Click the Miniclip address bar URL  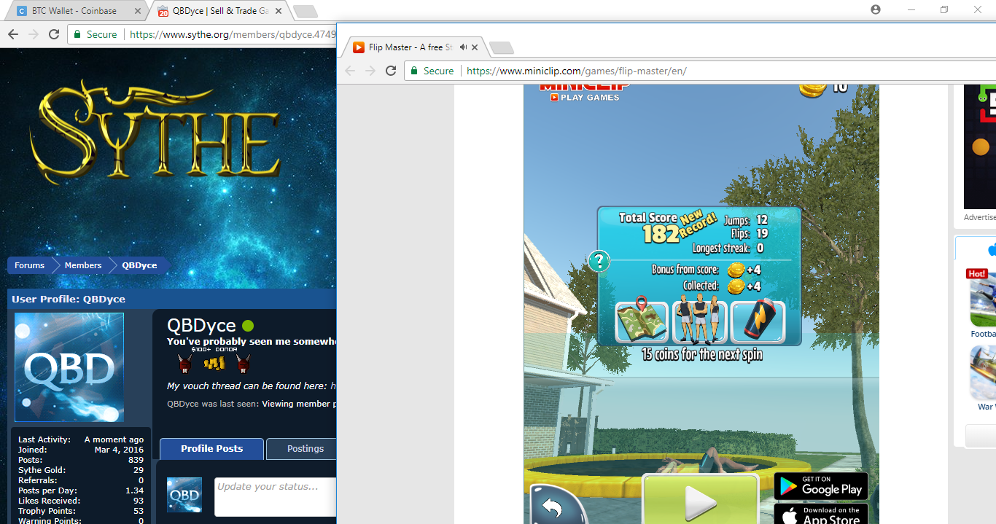pyautogui.click(x=576, y=71)
